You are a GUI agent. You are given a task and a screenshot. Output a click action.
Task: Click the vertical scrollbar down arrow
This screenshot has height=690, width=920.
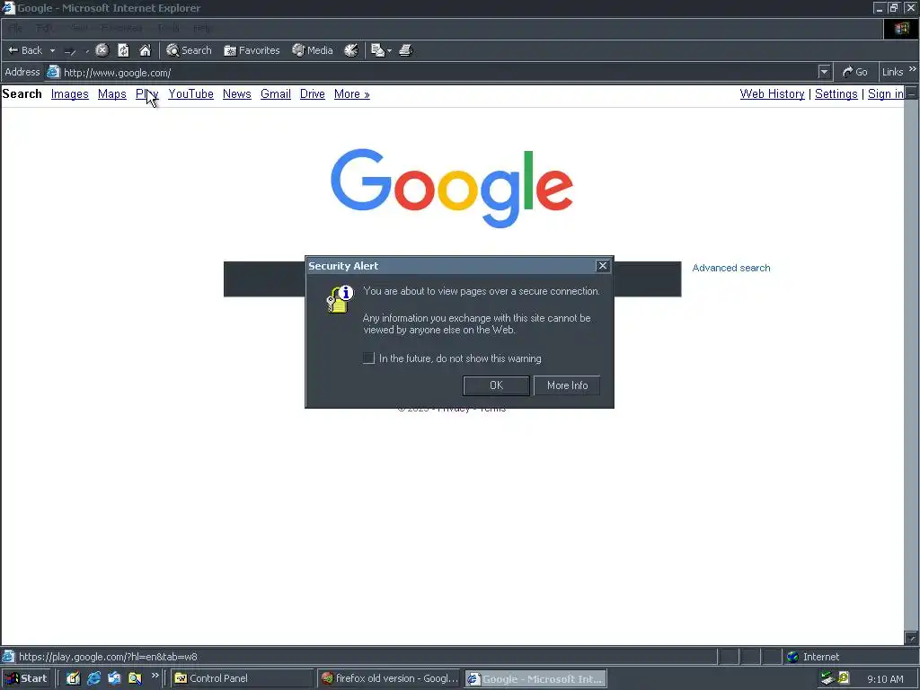pyautogui.click(x=911, y=637)
